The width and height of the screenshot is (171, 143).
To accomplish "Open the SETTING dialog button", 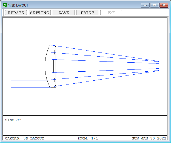I will click(x=40, y=13).
